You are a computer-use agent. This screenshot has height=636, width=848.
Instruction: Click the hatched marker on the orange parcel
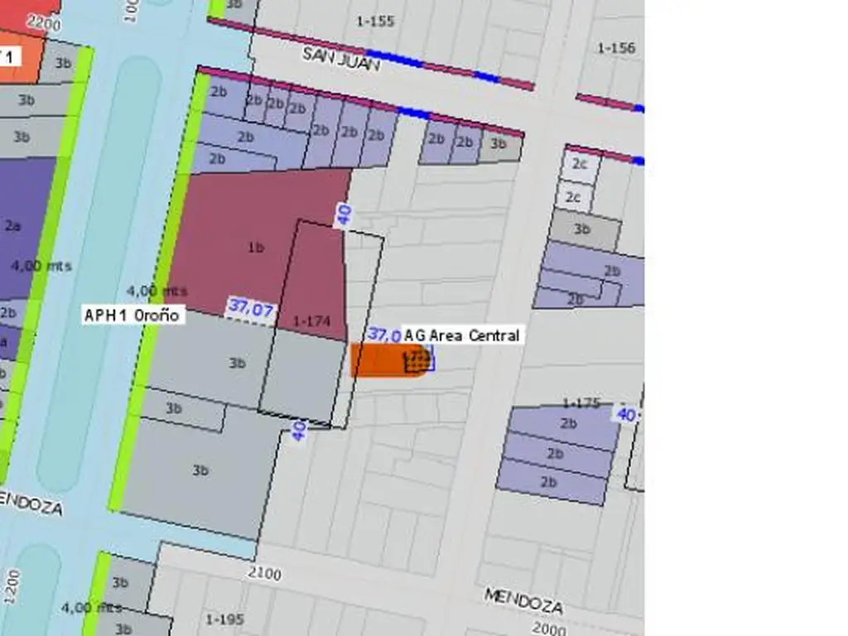(x=419, y=359)
